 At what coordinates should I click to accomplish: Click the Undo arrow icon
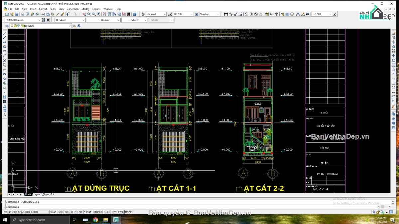[x=68, y=14]
